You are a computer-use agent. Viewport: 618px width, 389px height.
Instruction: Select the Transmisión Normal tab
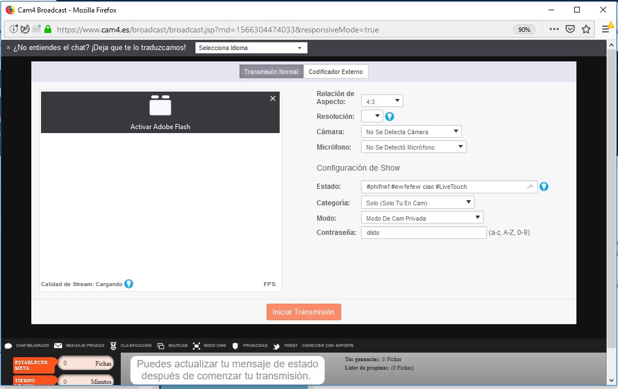pos(271,72)
